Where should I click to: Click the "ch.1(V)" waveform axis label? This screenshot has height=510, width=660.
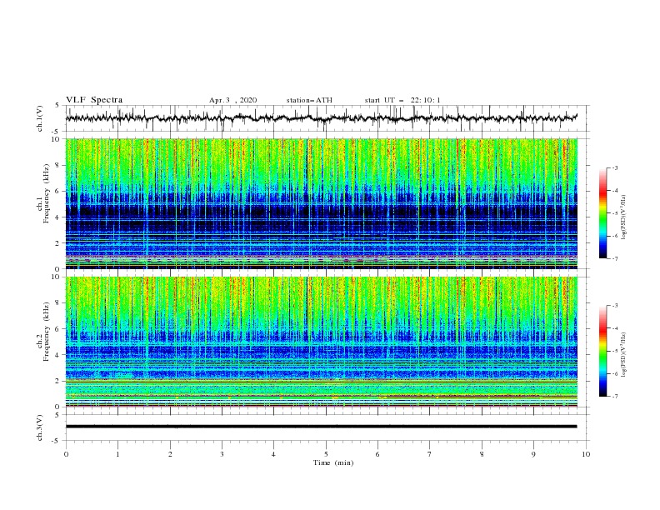click(40, 118)
